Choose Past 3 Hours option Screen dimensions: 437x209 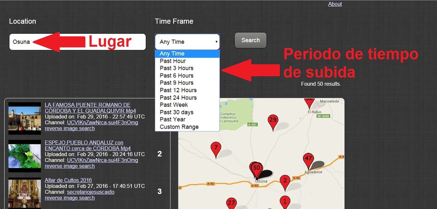click(x=187, y=68)
